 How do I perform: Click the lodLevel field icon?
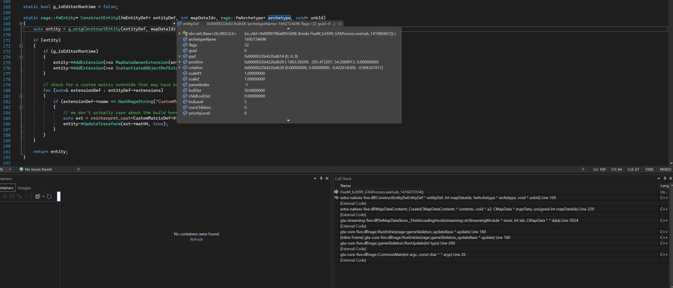click(185, 101)
